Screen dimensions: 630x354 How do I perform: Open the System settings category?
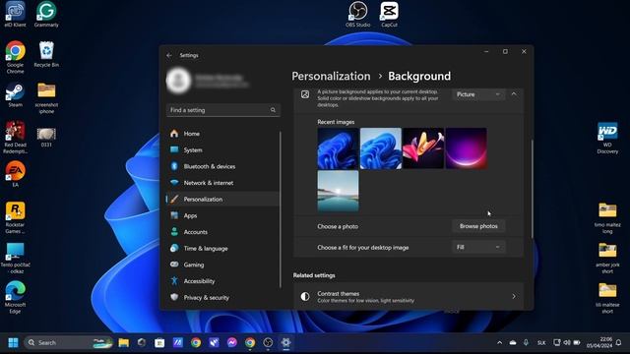[x=223, y=150]
